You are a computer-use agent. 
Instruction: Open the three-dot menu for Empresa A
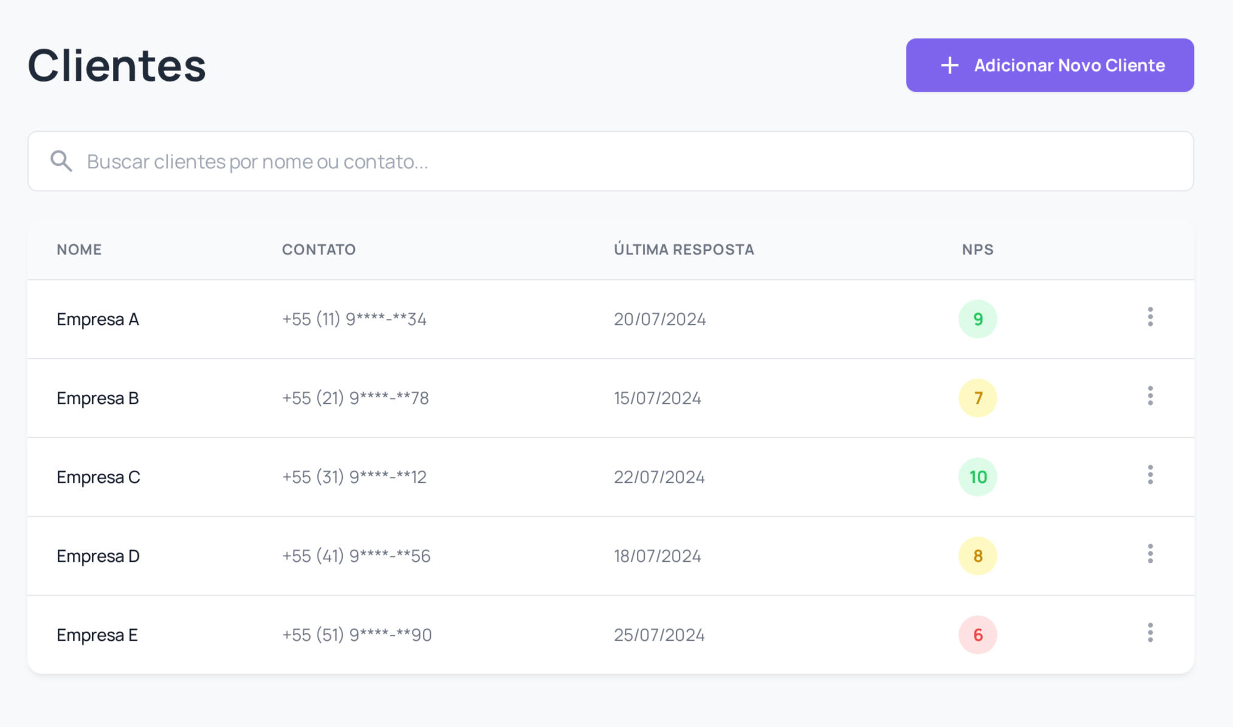click(1150, 317)
